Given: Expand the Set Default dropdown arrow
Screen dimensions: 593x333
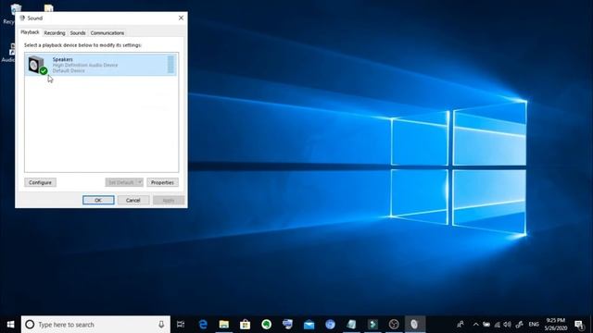Looking at the screenshot, I should pos(140,182).
